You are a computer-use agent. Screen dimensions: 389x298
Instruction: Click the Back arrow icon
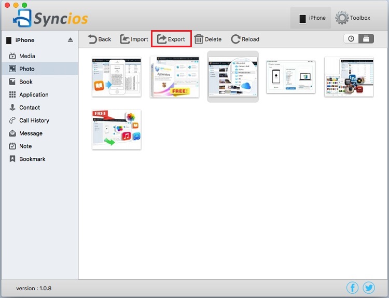point(92,39)
